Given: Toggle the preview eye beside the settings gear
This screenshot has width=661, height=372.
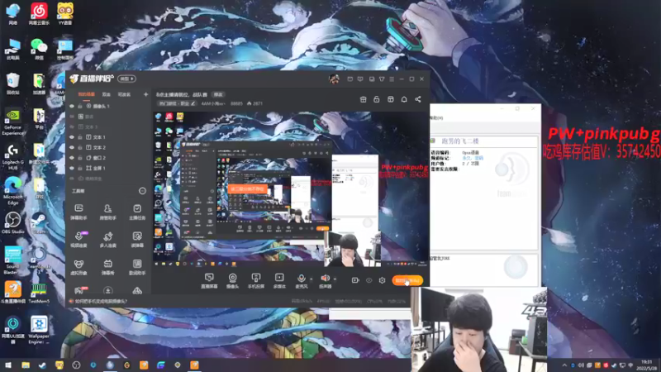Looking at the screenshot, I should pyautogui.click(x=369, y=280).
